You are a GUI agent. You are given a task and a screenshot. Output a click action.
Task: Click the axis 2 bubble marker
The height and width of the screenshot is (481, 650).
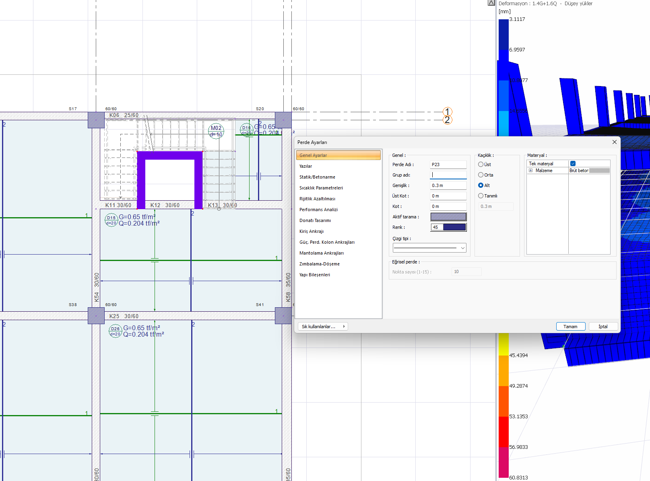[x=447, y=120]
